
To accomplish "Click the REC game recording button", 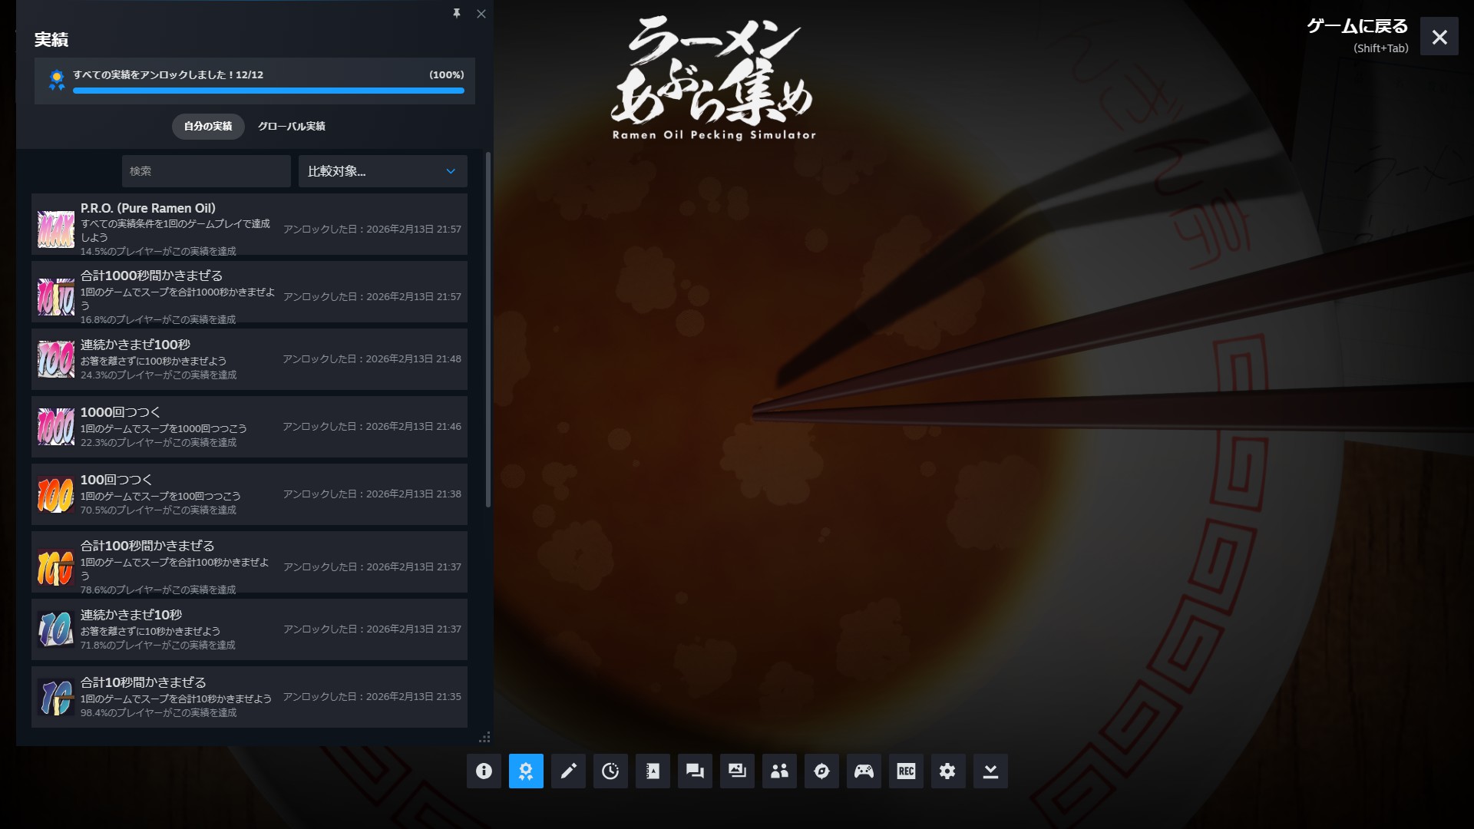I will tap(906, 771).
